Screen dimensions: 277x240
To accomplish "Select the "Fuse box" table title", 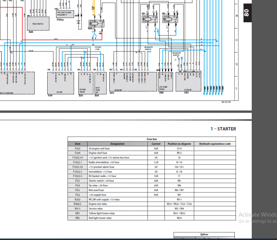I will click(152, 139).
